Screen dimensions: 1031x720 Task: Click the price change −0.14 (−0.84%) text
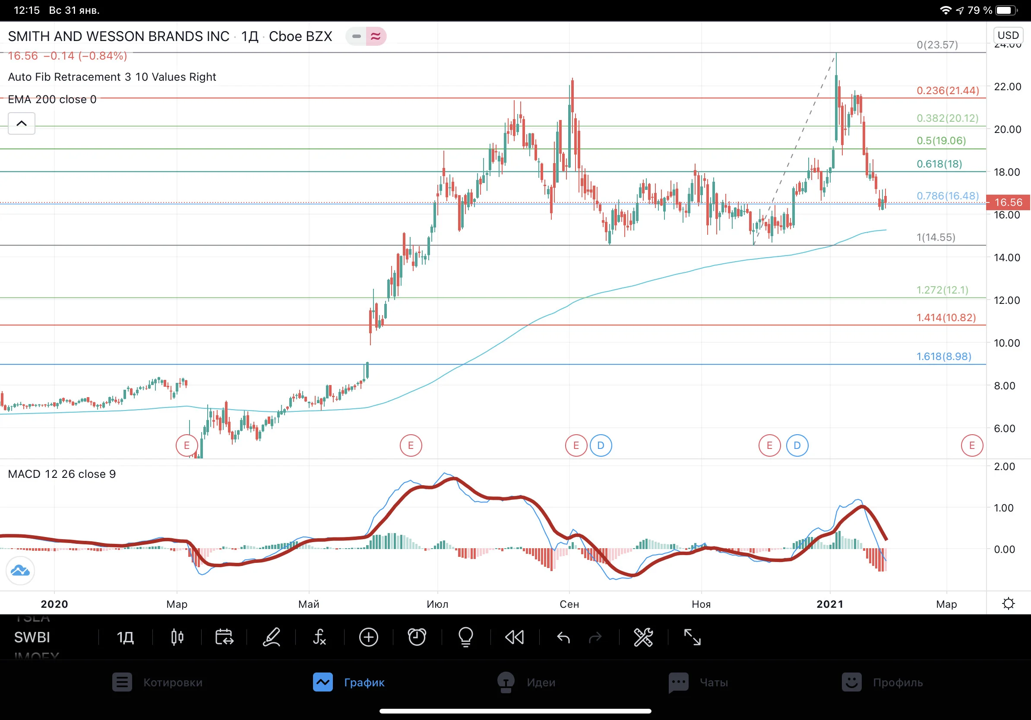point(85,56)
